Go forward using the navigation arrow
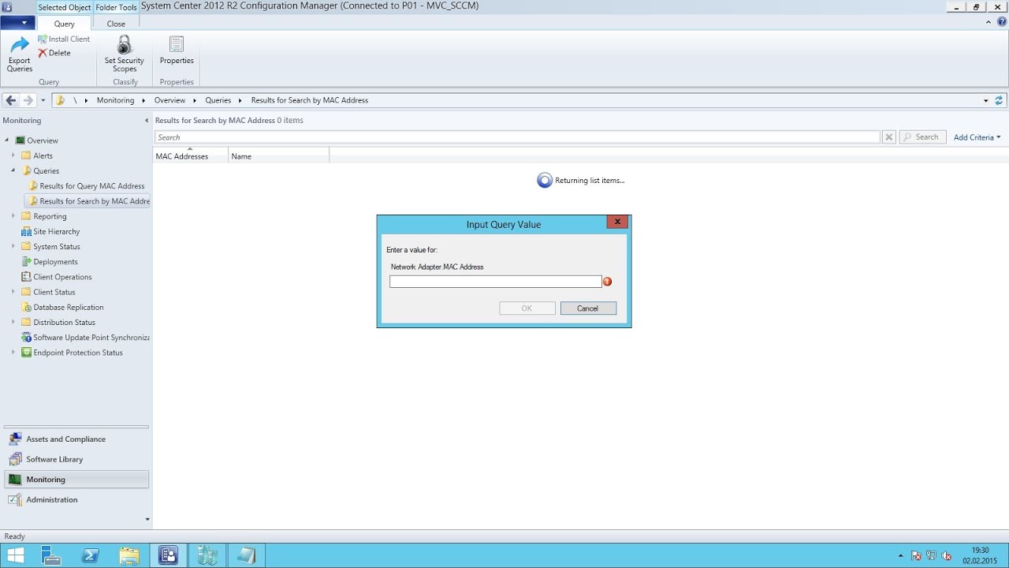 tap(28, 100)
